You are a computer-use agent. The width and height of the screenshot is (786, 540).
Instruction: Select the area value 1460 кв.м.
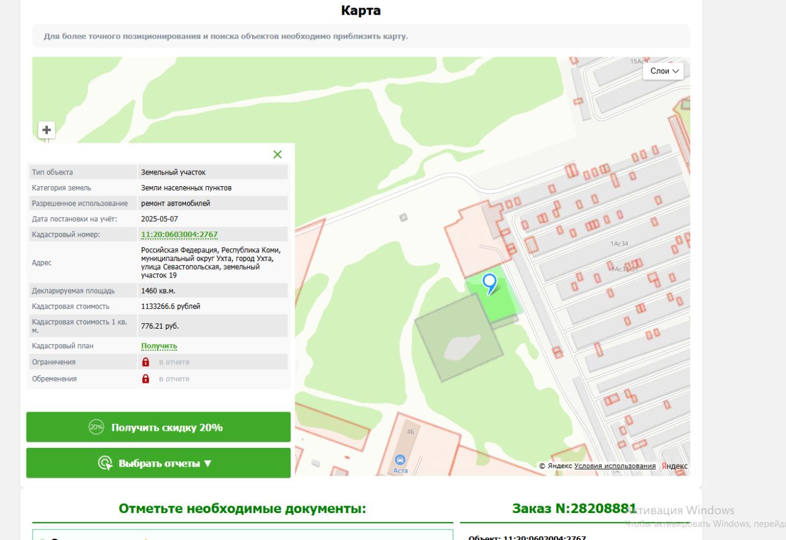pyautogui.click(x=158, y=291)
